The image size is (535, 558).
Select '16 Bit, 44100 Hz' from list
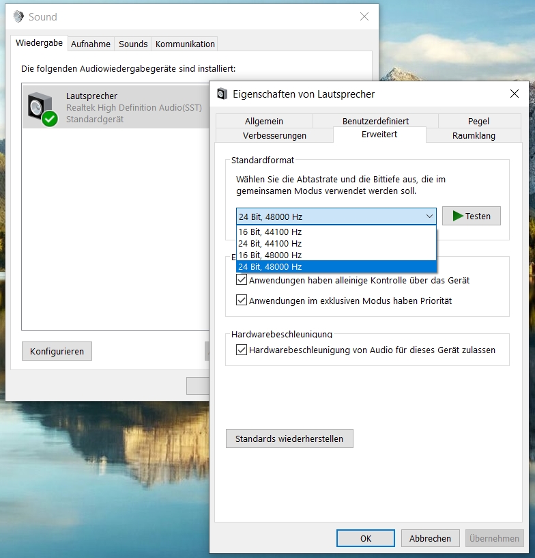click(270, 232)
